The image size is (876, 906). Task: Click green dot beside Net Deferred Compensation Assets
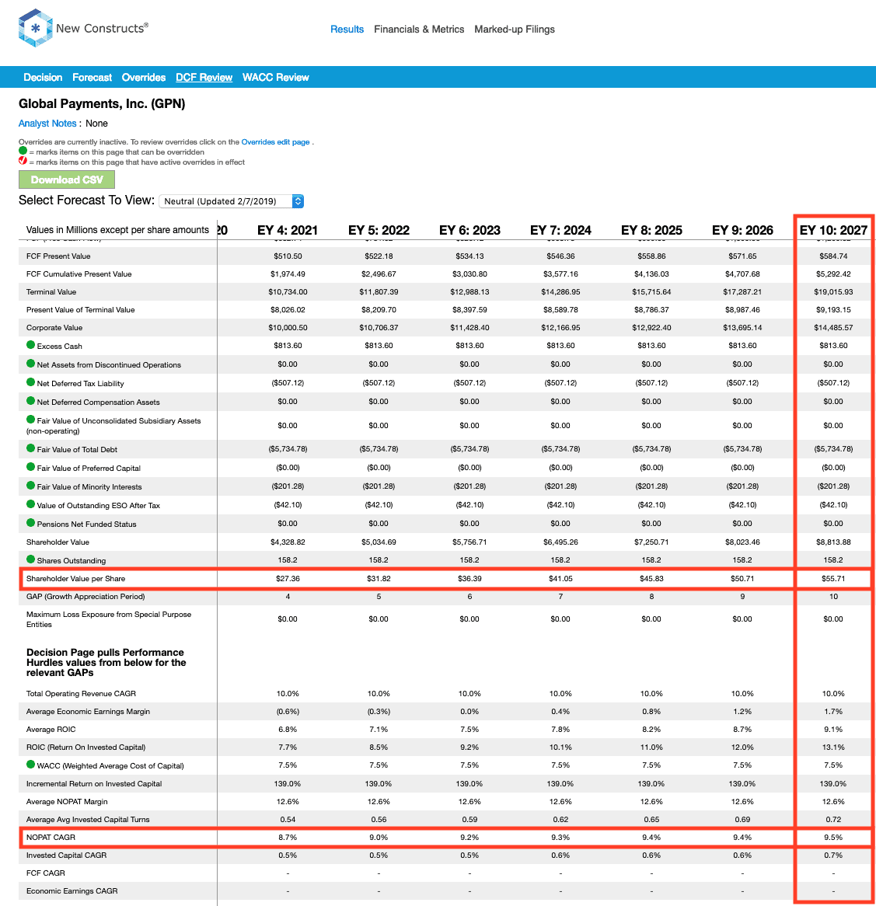[x=30, y=401]
